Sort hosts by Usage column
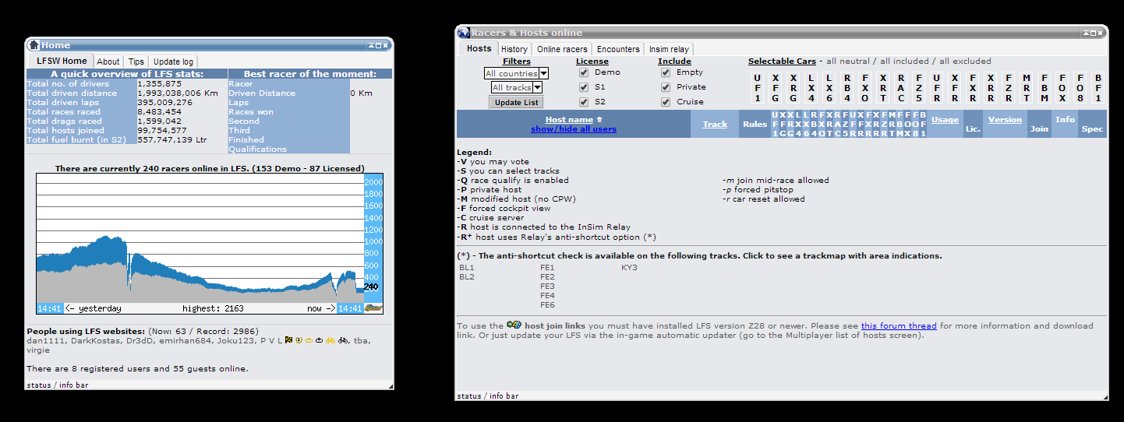The width and height of the screenshot is (1124, 422). (945, 120)
